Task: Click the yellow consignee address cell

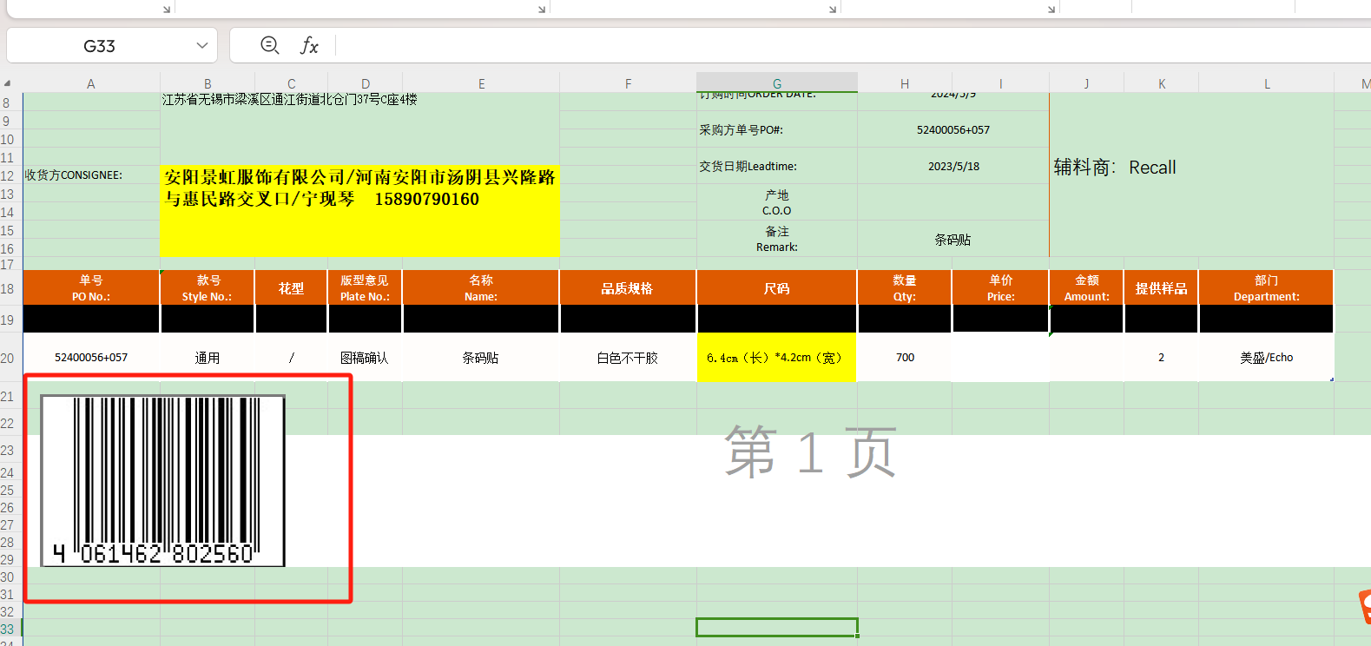Action: tap(359, 210)
